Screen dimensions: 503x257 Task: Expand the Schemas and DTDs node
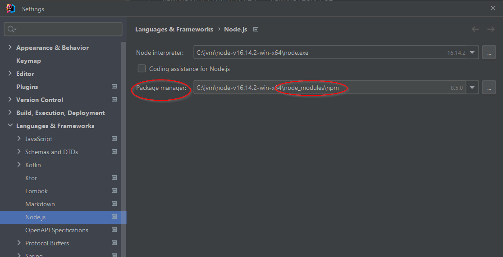18,151
